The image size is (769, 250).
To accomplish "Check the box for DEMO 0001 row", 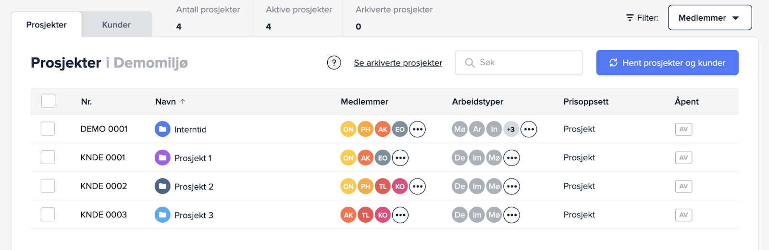I will (48, 129).
